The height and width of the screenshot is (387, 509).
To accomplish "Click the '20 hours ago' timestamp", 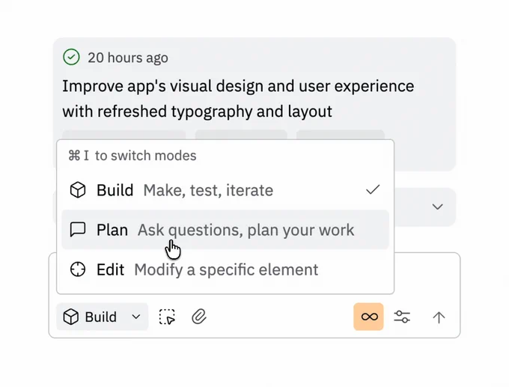I will point(128,58).
